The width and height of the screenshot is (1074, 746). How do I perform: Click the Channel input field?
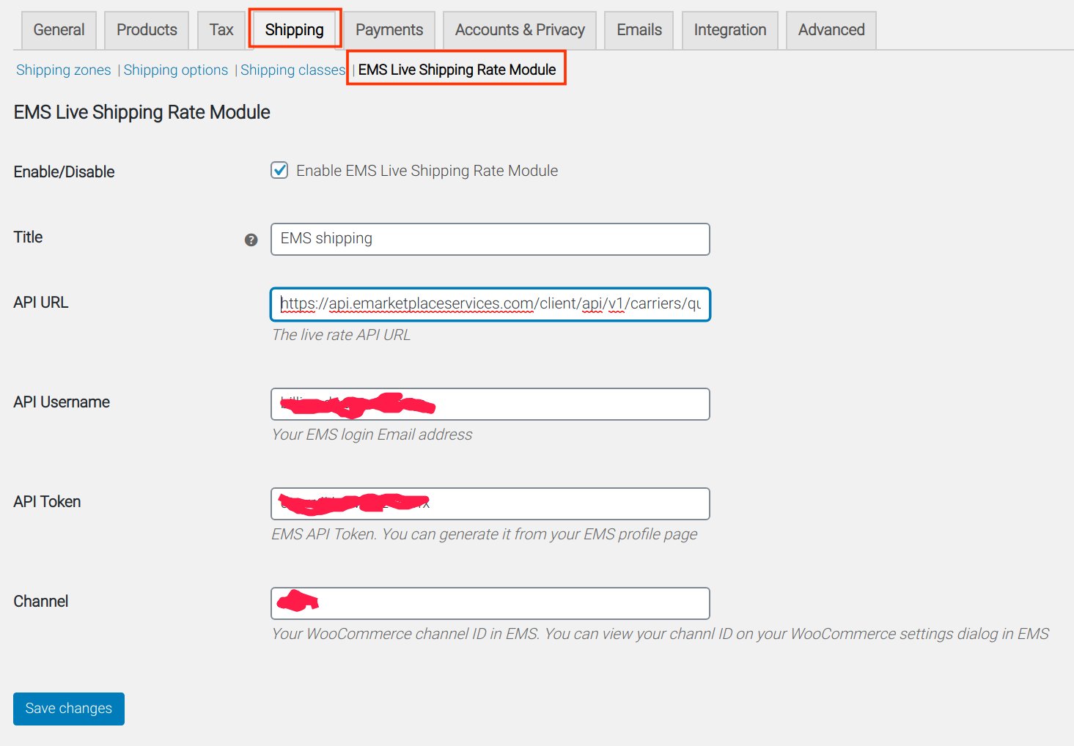[x=490, y=603]
